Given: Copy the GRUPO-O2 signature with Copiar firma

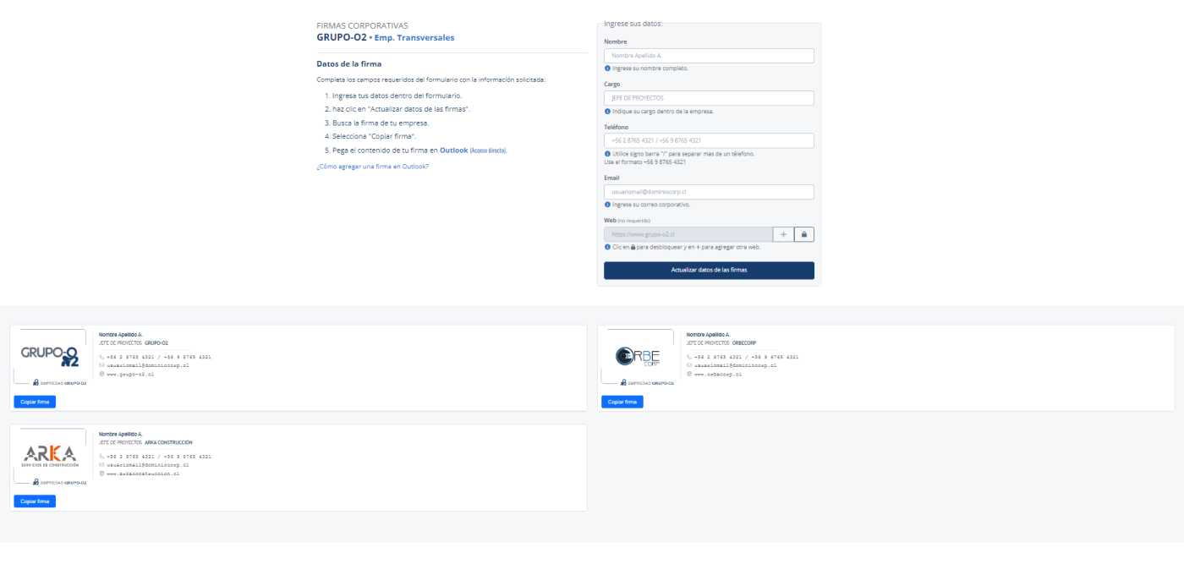Looking at the screenshot, I should (35, 402).
